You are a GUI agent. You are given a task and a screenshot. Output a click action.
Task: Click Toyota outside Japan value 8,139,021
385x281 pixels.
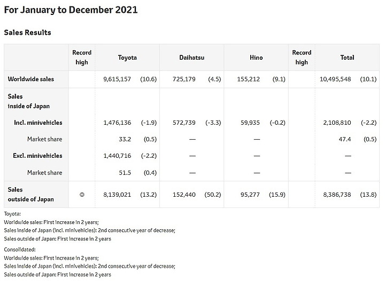tap(117, 195)
